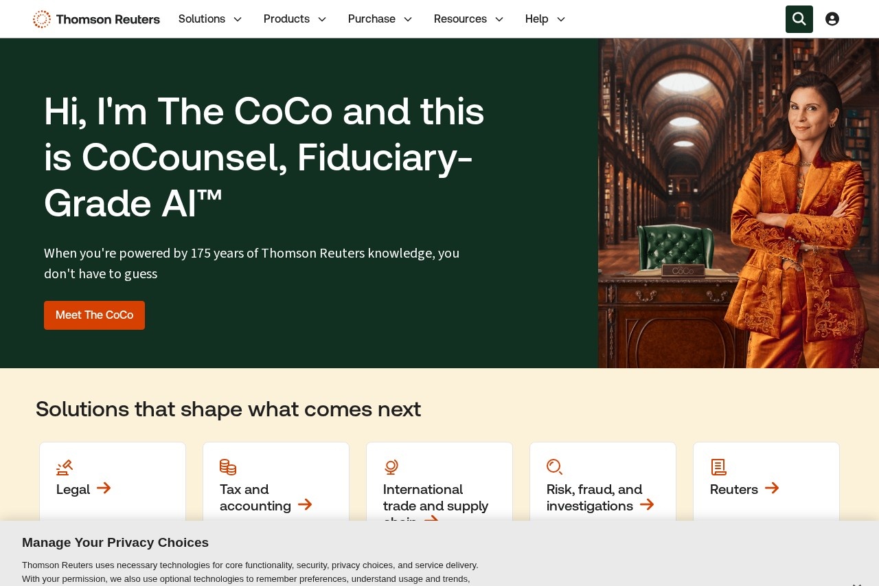The image size is (879, 586).
Task: Click the arrow beside Tax and accounting
Action: click(x=305, y=505)
